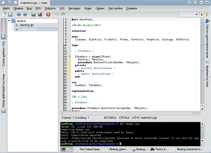Switch to the Поиск в... bottom tab

pos(159,149)
